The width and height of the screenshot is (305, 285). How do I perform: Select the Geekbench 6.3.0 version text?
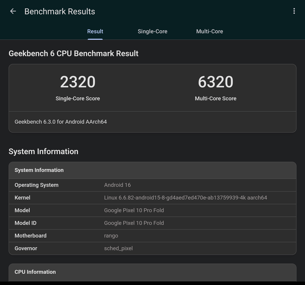pos(61,122)
